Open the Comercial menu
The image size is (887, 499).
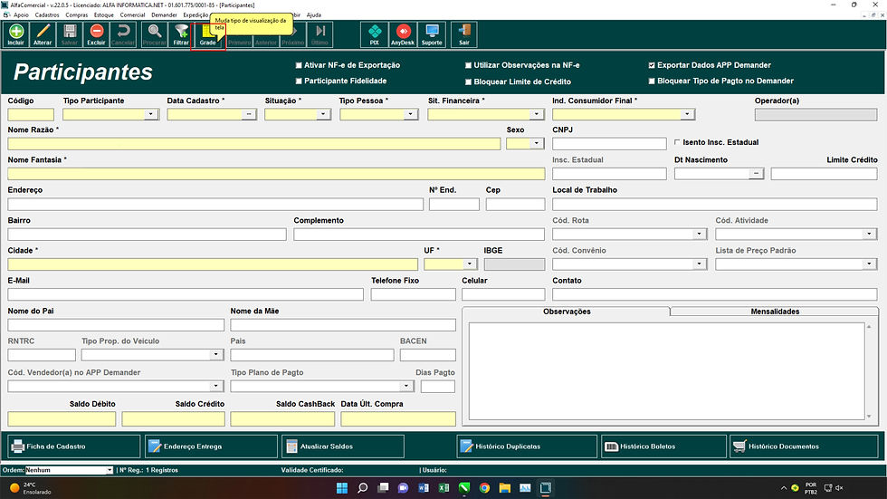[x=132, y=14]
